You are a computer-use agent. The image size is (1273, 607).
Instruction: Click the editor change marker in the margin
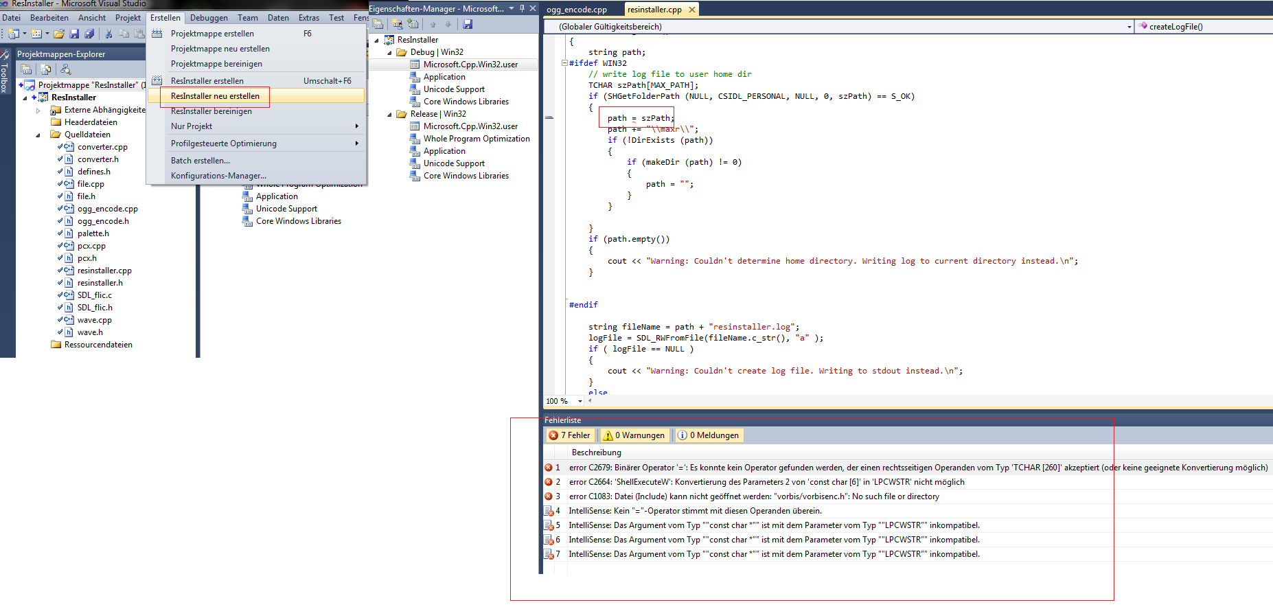coord(549,118)
